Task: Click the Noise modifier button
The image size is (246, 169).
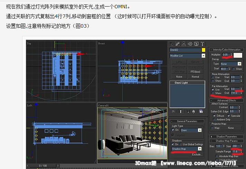Action: tap(179, 77)
